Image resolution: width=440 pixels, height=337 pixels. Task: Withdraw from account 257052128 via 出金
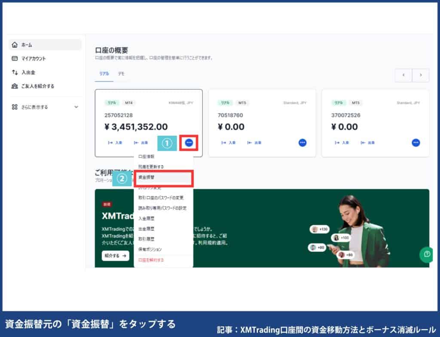pos(141,143)
